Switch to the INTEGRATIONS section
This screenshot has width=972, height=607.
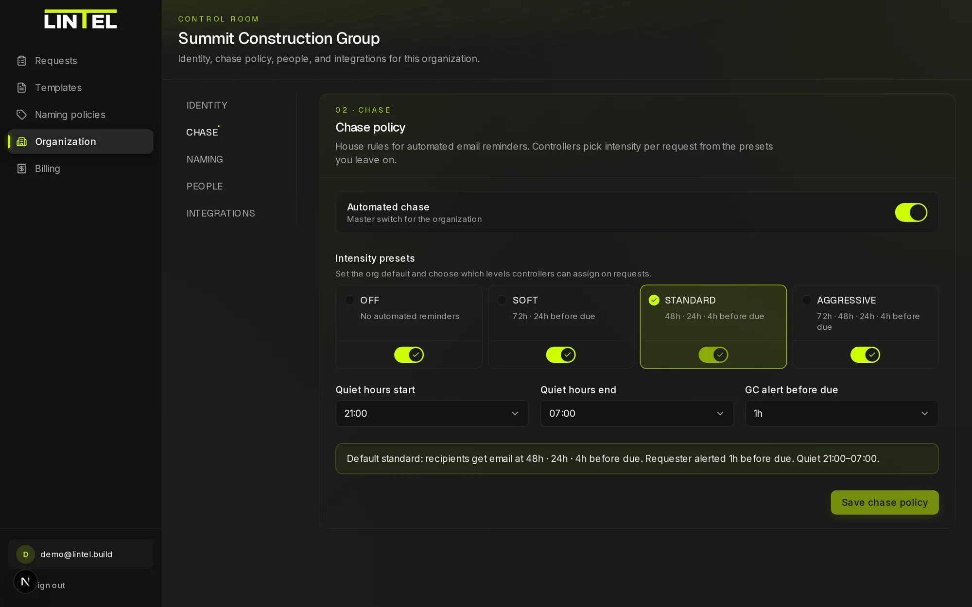coord(221,213)
